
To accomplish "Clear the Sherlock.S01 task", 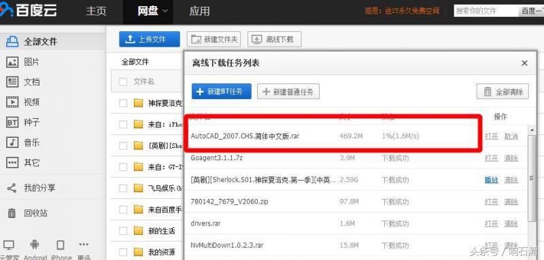I will [511, 180].
